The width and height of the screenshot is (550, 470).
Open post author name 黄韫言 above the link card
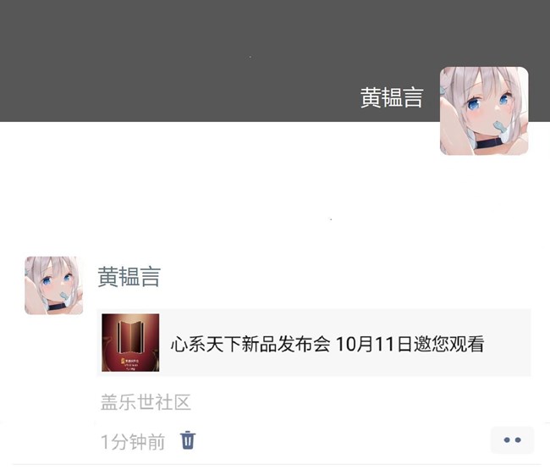coord(129,277)
